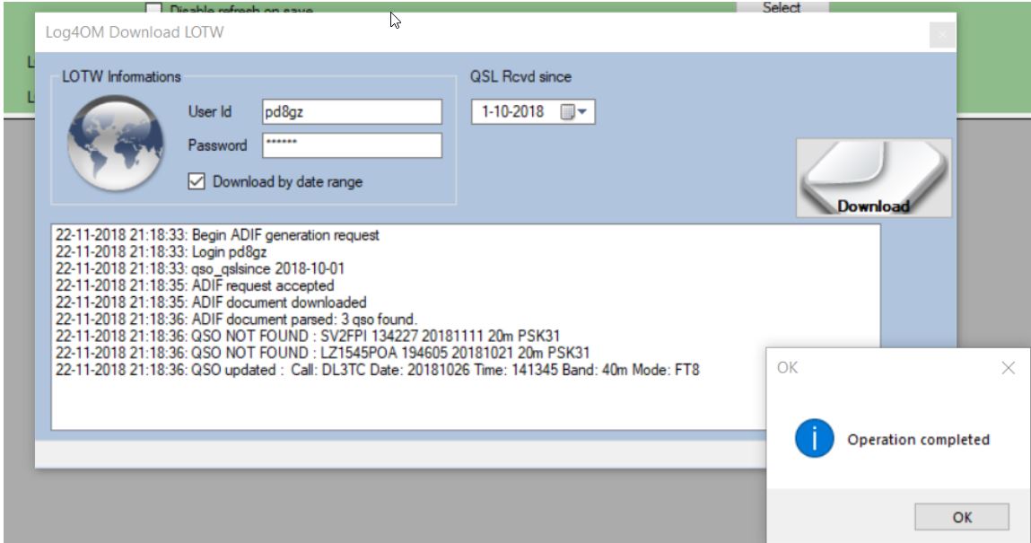
Task: Click the QSO NOT FOUND SV2FPI log line
Action: pos(308,336)
